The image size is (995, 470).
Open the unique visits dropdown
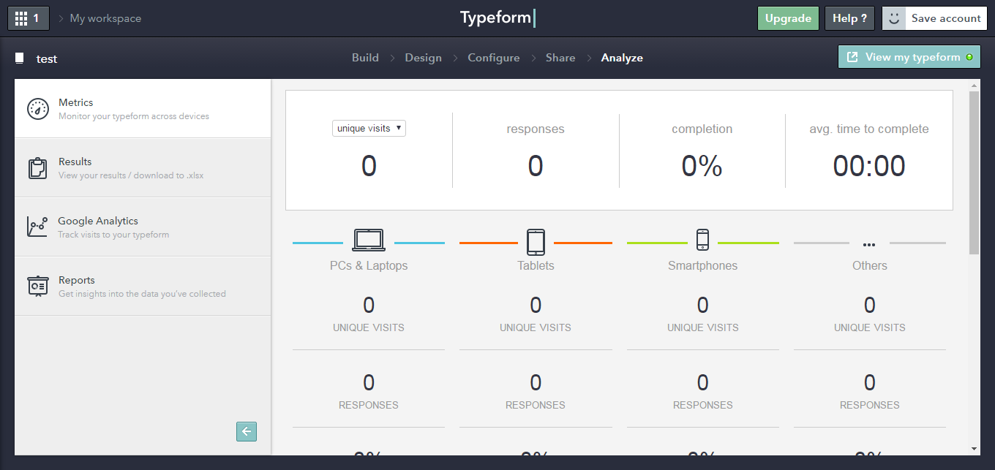coord(369,128)
